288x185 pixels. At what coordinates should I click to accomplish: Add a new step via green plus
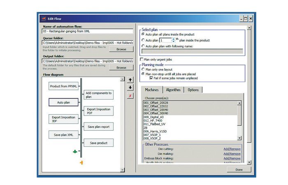(75, 151)
